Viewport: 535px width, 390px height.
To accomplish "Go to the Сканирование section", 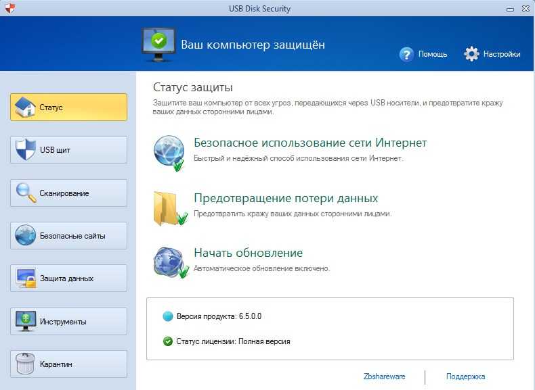I will (x=68, y=193).
